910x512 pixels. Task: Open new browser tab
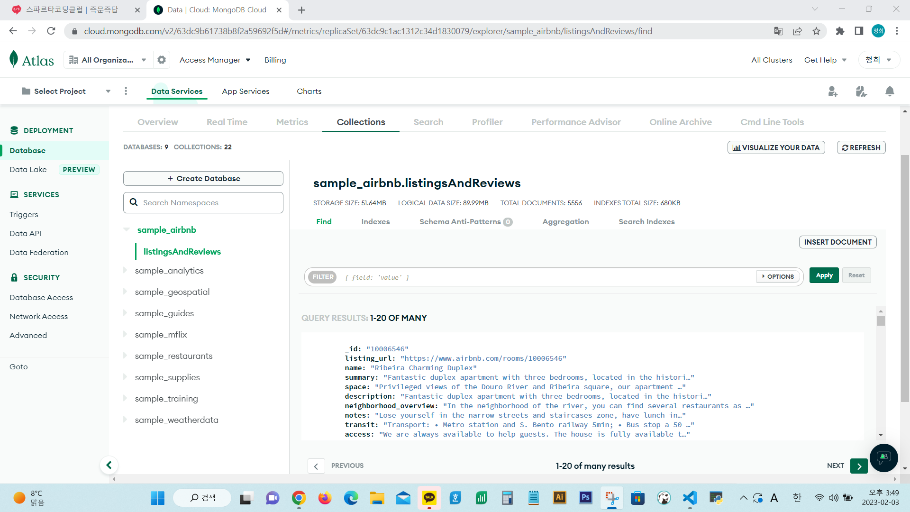click(x=301, y=9)
